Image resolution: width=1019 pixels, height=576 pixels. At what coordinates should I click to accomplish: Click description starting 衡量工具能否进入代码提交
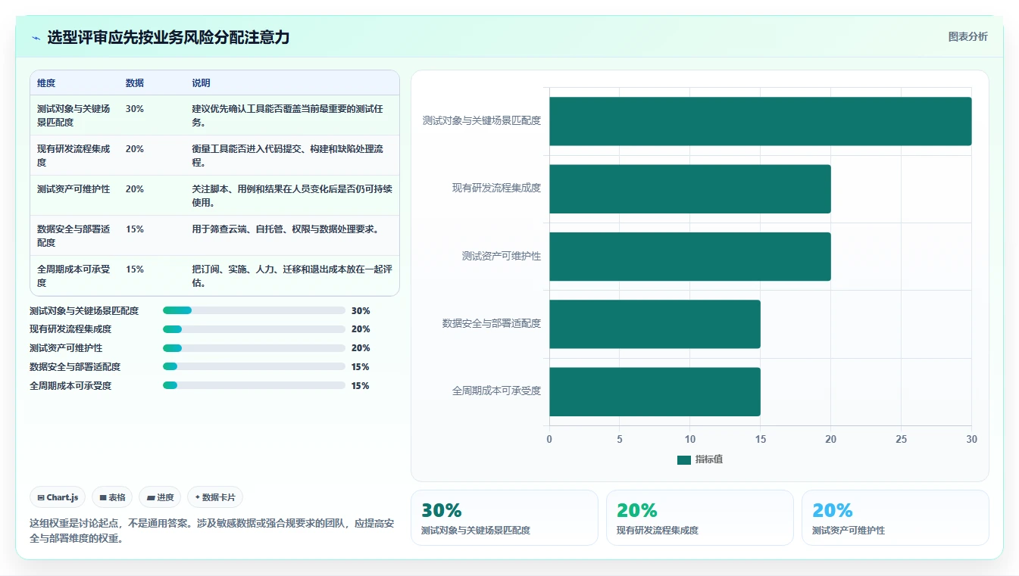[x=292, y=156]
